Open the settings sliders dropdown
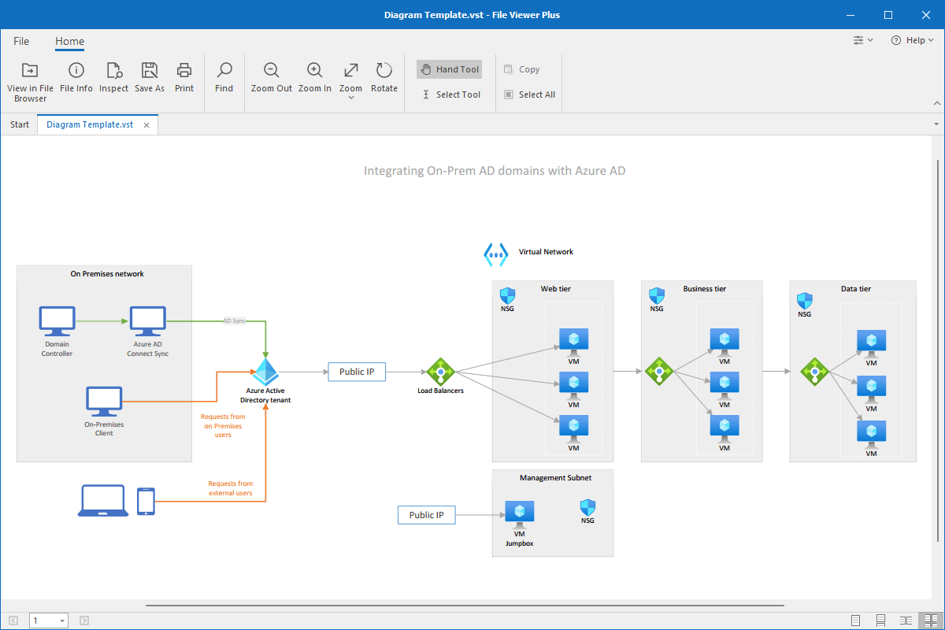Image resolution: width=945 pixels, height=630 pixels. tap(863, 40)
